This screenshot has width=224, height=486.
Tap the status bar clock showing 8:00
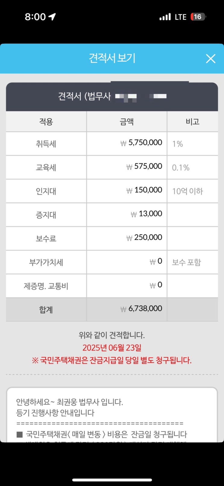pos(35,17)
